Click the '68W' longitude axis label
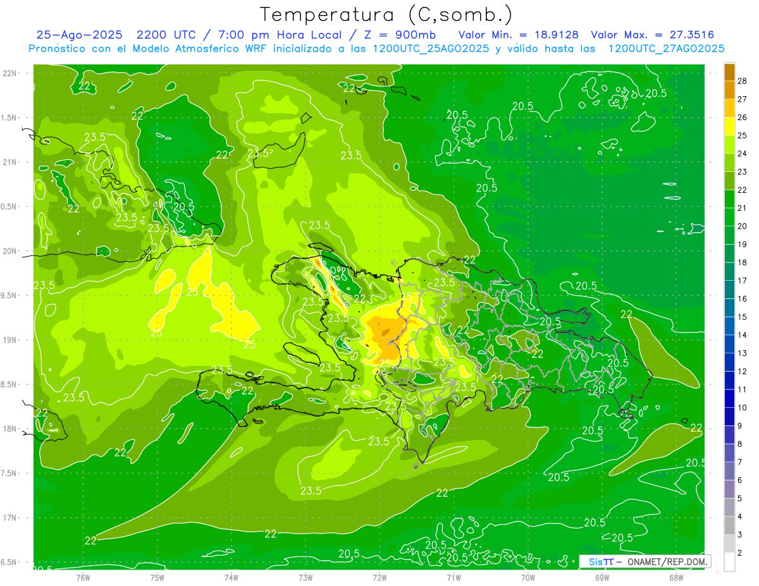Image resolution: width=759 pixels, height=586 pixels. [x=676, y=578]
